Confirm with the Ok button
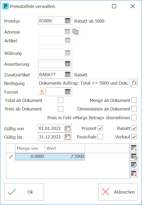Screen dimensions: 142x205 (x=24, y=192)
